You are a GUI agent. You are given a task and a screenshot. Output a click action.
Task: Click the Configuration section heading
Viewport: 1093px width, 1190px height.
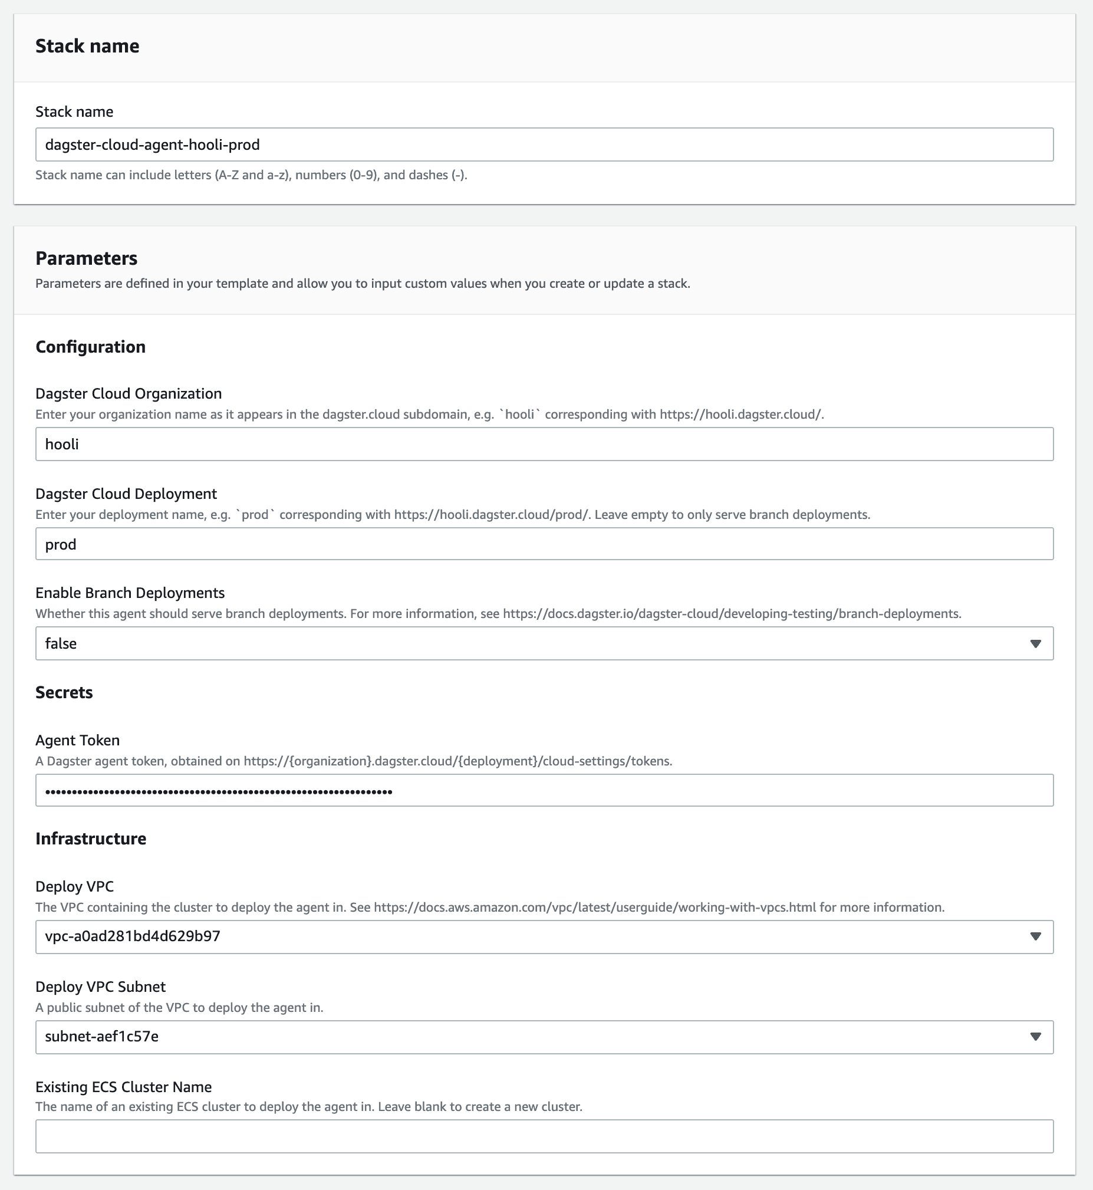(90, 347)
